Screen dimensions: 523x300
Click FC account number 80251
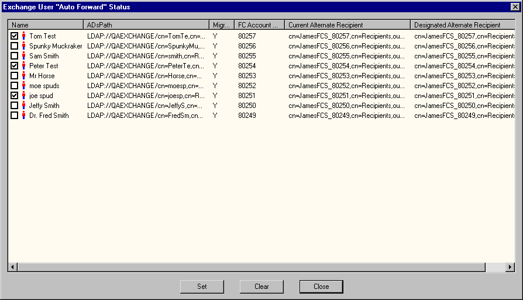(247, 96)
